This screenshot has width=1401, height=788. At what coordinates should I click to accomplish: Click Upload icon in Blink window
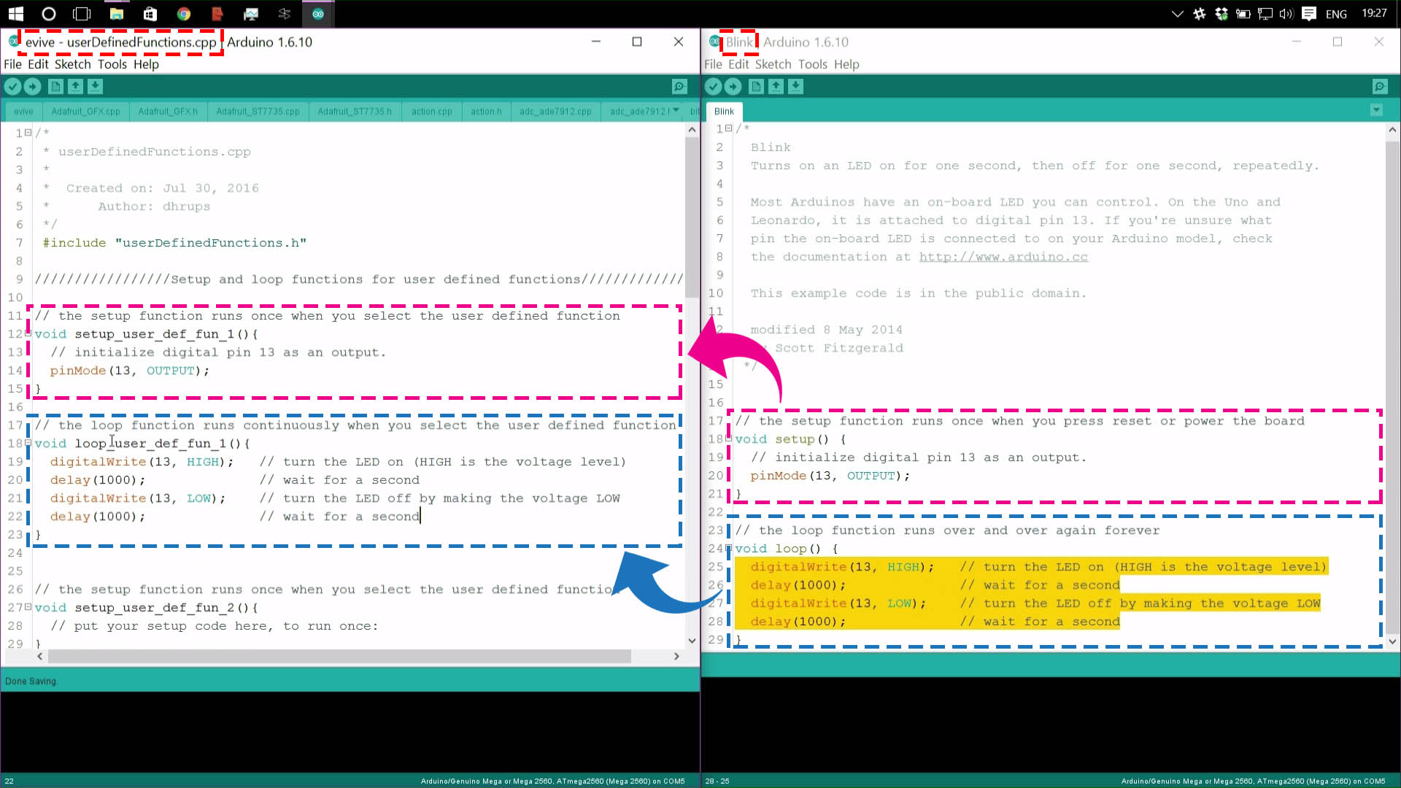pos(733,87)
